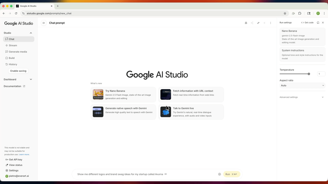Screen dimensions: 328x184
Task: Open the Chrome three-dot menu
Action: click(324, 13)
